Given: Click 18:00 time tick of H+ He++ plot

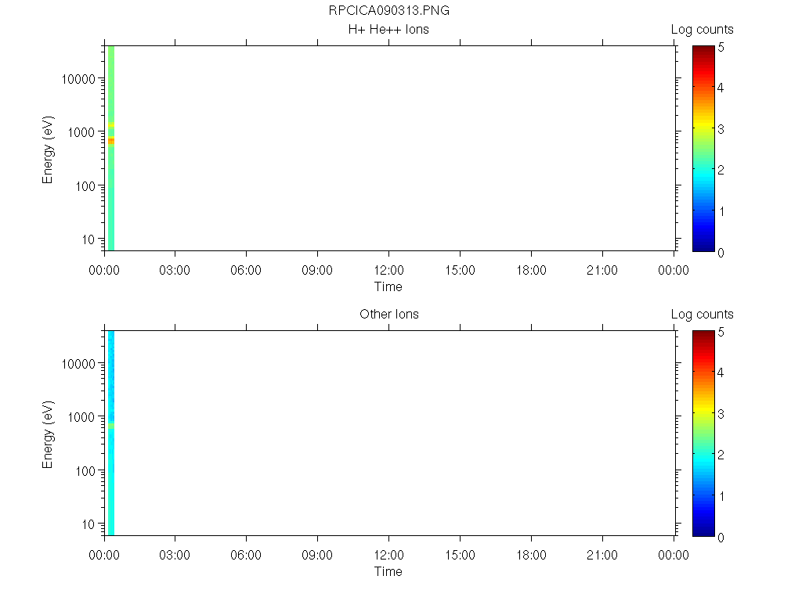Looking at the screenshot, I should point(531,270).
